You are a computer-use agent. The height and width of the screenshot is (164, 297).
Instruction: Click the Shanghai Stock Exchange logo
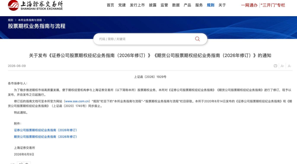click(35, 5)
